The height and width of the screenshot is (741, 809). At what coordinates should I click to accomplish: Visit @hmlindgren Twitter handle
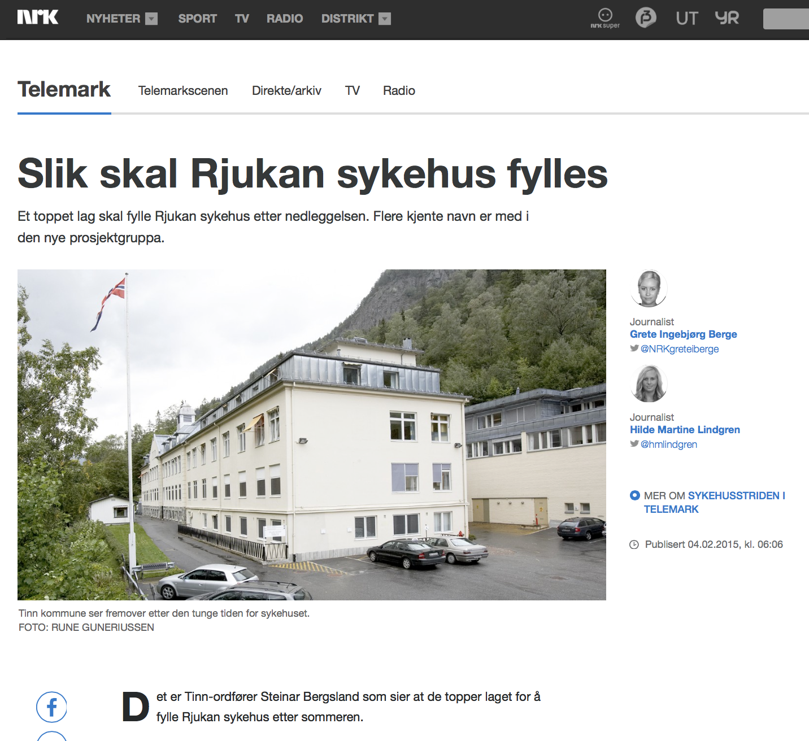tap(669, 444)
